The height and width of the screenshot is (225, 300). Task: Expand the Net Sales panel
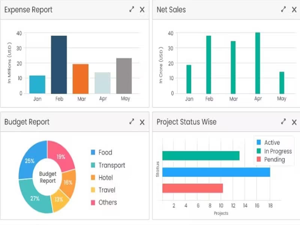pyautogui.click(x=283, y=9)
